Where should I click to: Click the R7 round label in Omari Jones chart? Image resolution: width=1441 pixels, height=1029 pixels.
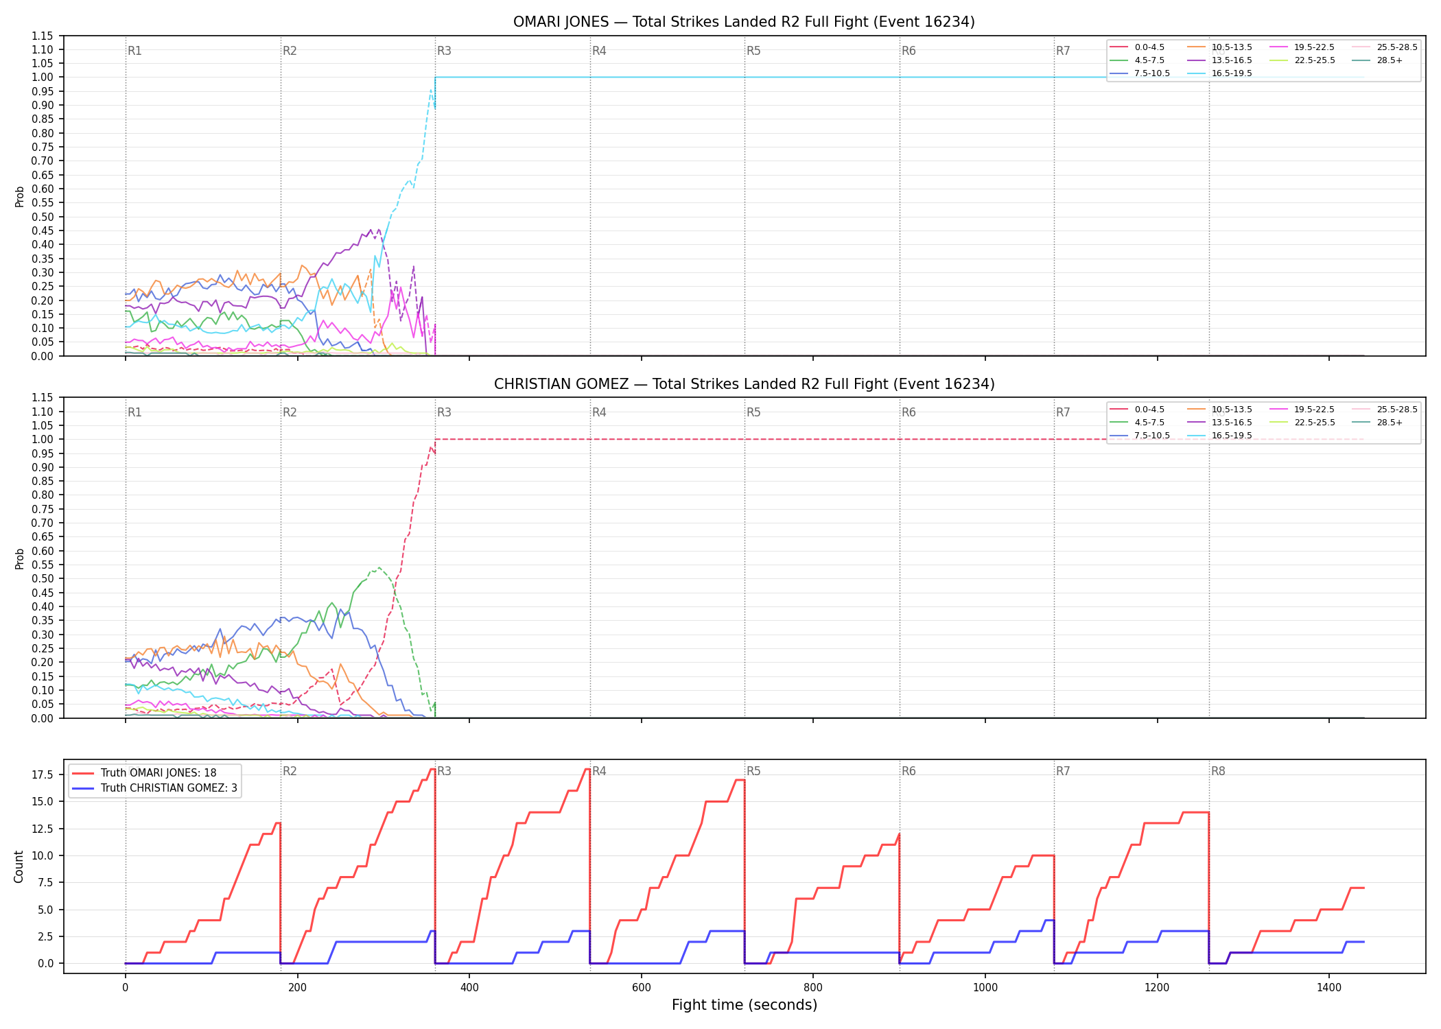tap(1064, 51)
